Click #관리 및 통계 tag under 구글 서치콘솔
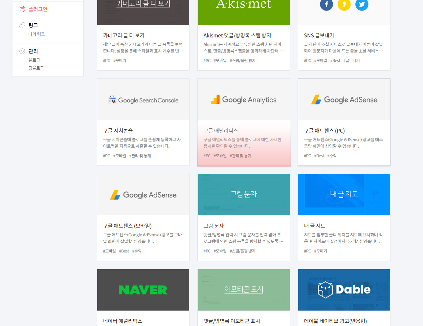Viewport: 423px width, 326px height. (x=140, y=156)
